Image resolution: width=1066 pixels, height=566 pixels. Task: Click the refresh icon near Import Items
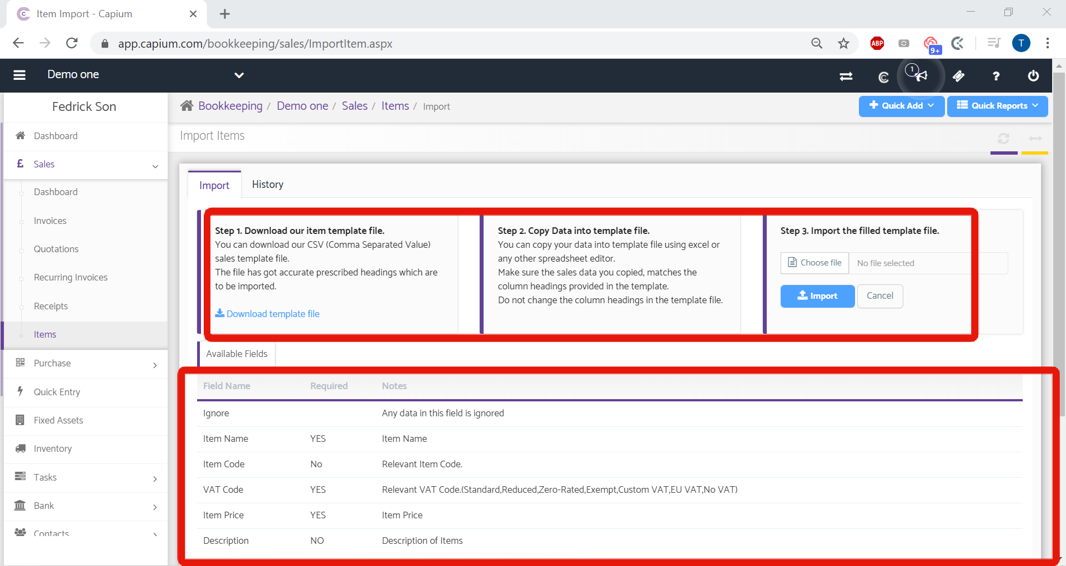click(x=1004, y=139)
